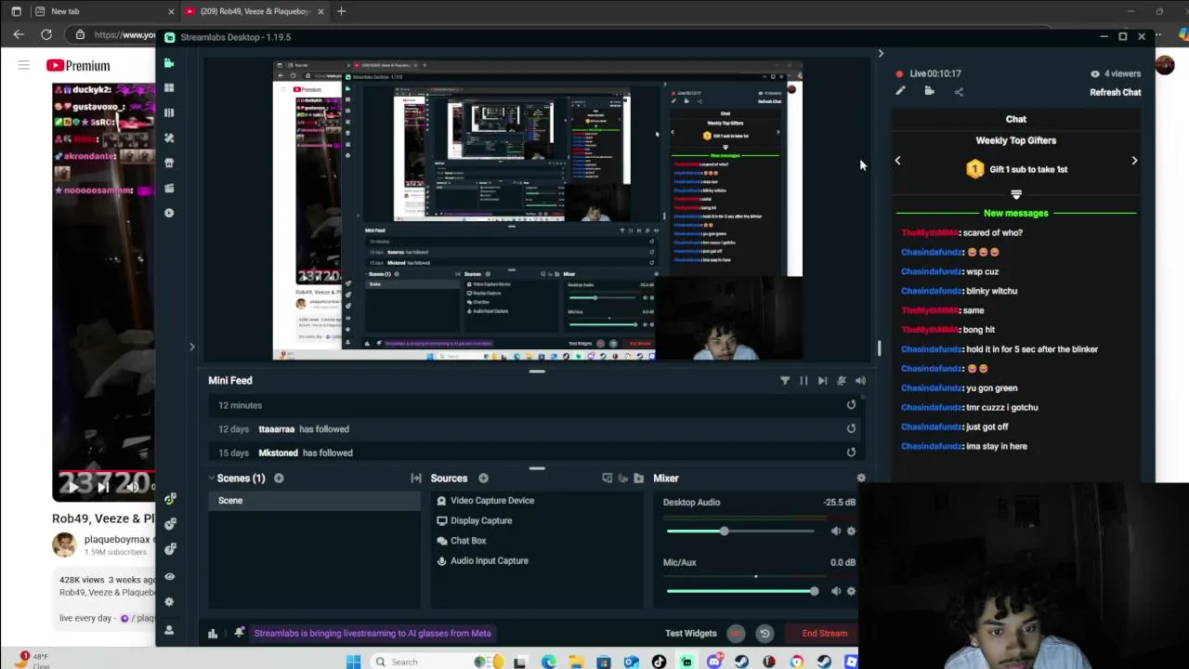Screen dimensions: 1189x669
Task: Open Mini Feed filter funnel icon
Action: 785,381
